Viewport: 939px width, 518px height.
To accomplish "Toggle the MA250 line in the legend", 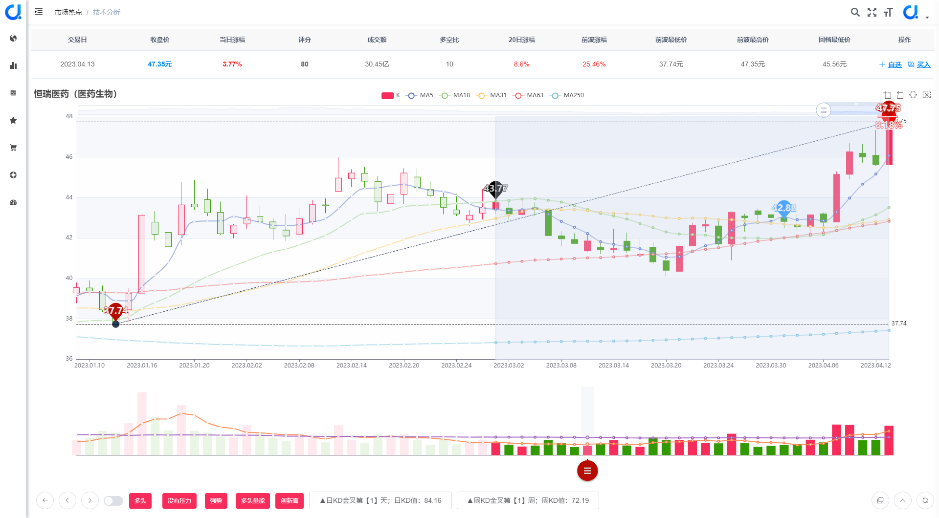I will click(567, 95).
